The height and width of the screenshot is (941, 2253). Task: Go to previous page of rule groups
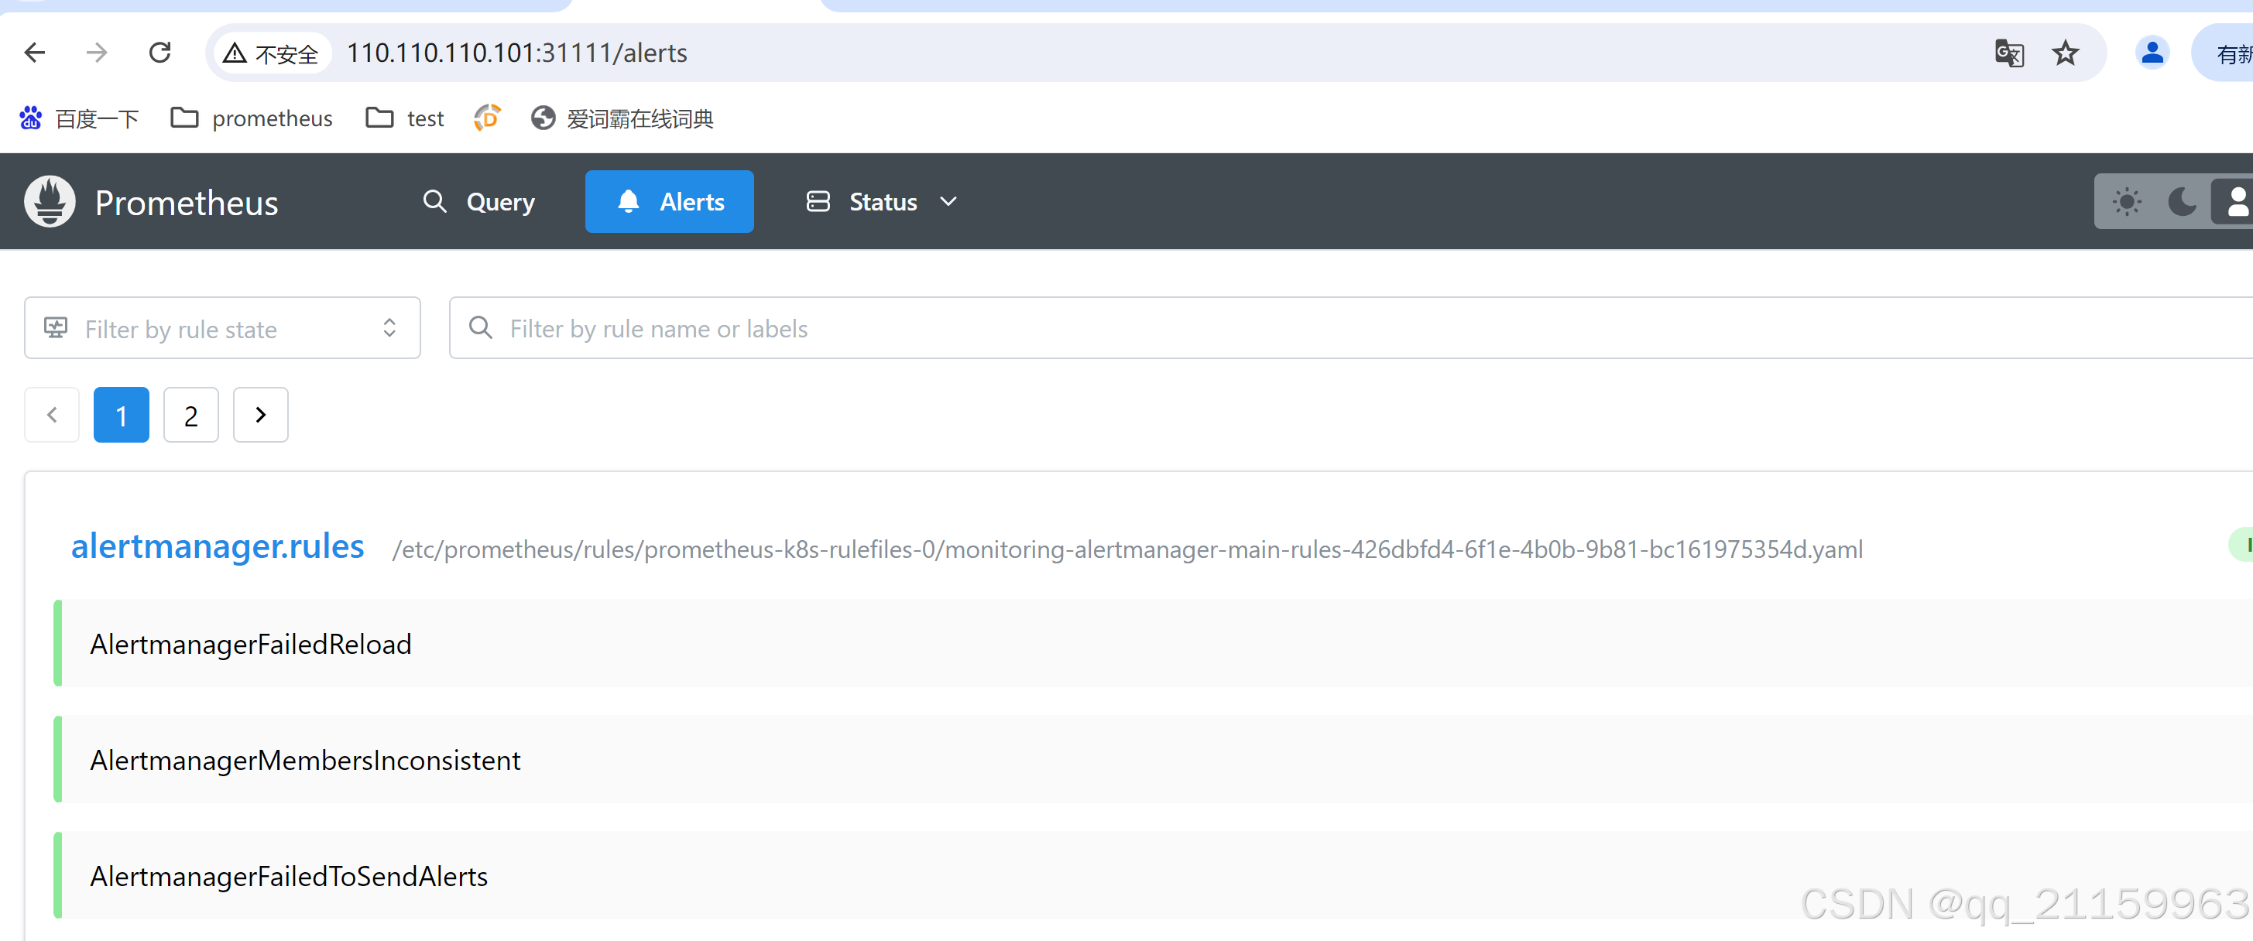(x=52, y=415)
